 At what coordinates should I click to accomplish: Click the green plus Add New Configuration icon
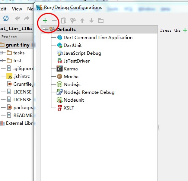[x=45, y=20]
